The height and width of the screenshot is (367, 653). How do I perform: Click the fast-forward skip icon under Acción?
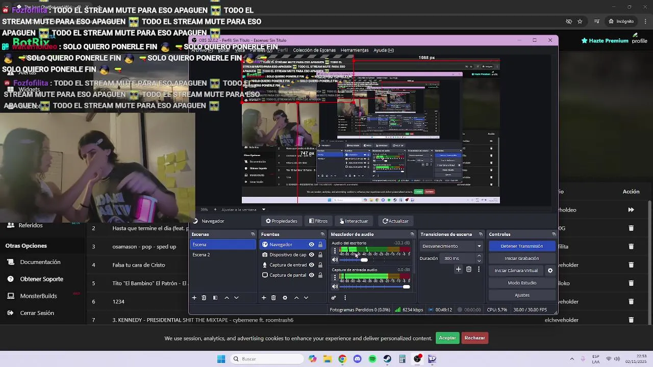tap(631, 209)
